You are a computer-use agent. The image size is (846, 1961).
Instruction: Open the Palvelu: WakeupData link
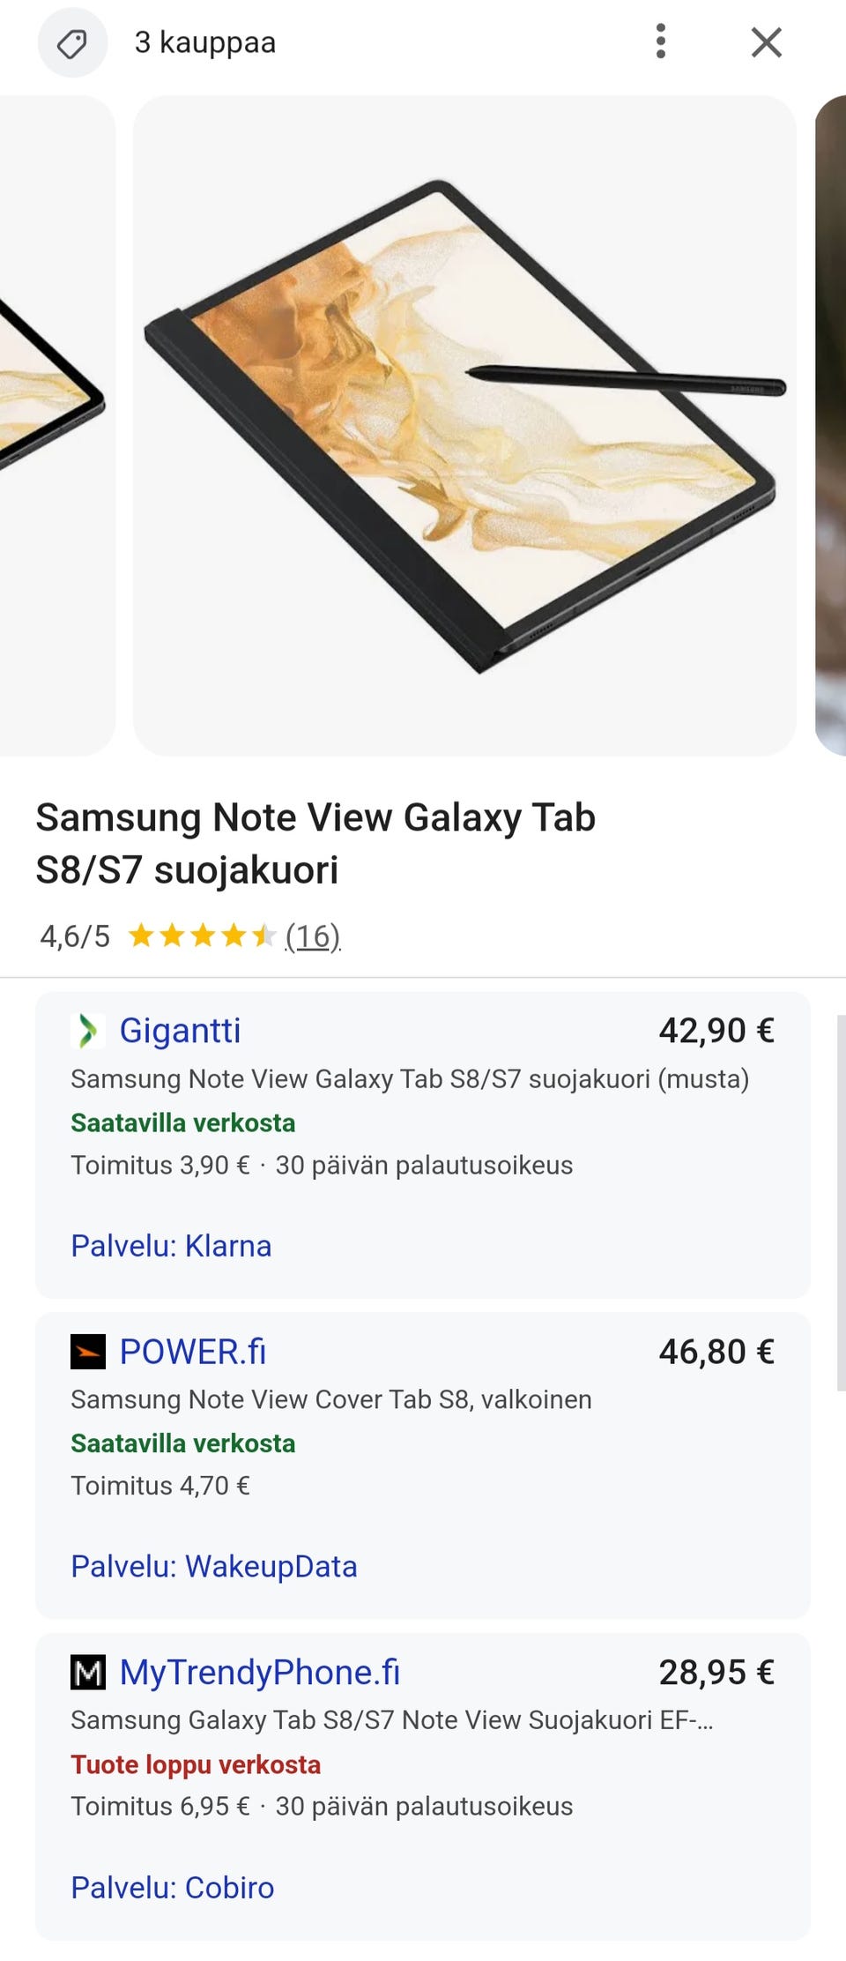point(214,1567)
